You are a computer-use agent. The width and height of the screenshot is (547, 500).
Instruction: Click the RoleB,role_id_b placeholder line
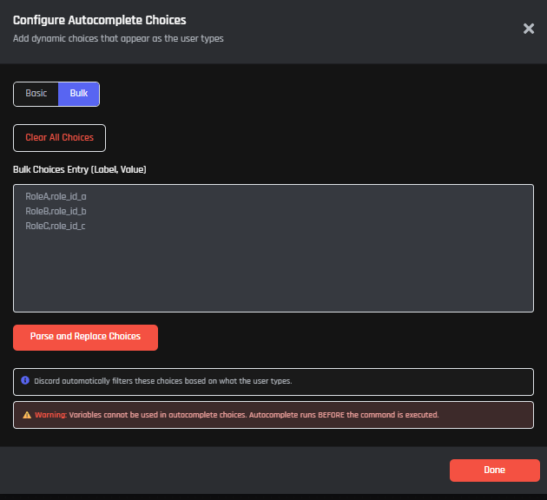point(56,211)
